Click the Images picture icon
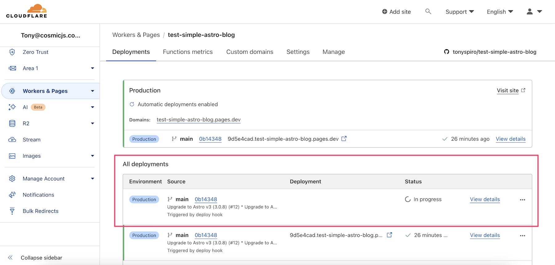The width and height of the screenshot is (555, 265). point(12,156)
